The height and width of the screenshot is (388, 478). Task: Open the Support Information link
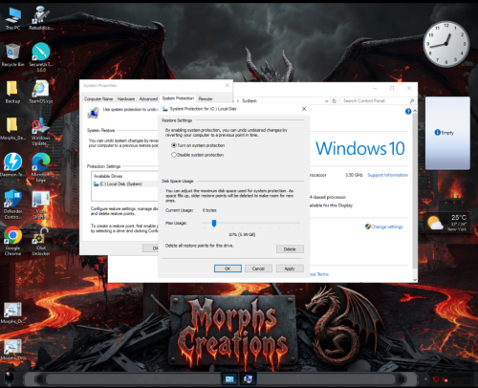point(387,175)
